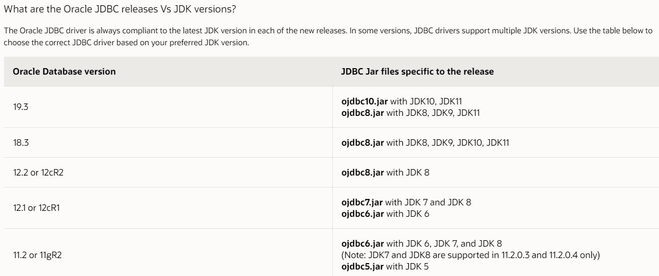The width and height of the screenshot is (659, 276).
Task: Click the 'Oracle Database version' column header
Action: tap(64, 72)
